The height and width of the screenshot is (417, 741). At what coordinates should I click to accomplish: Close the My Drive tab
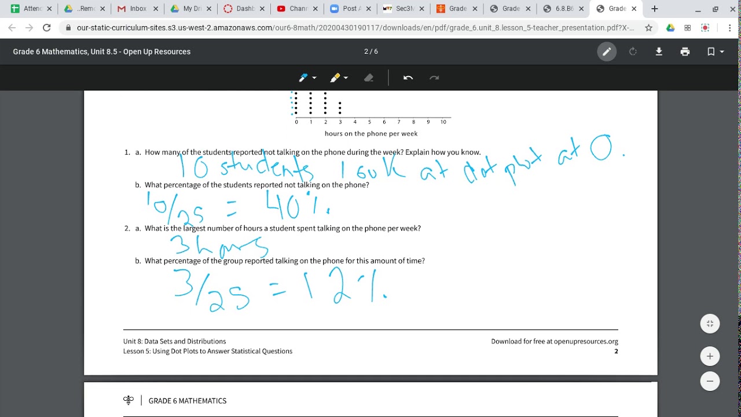[x=209, y=9]
